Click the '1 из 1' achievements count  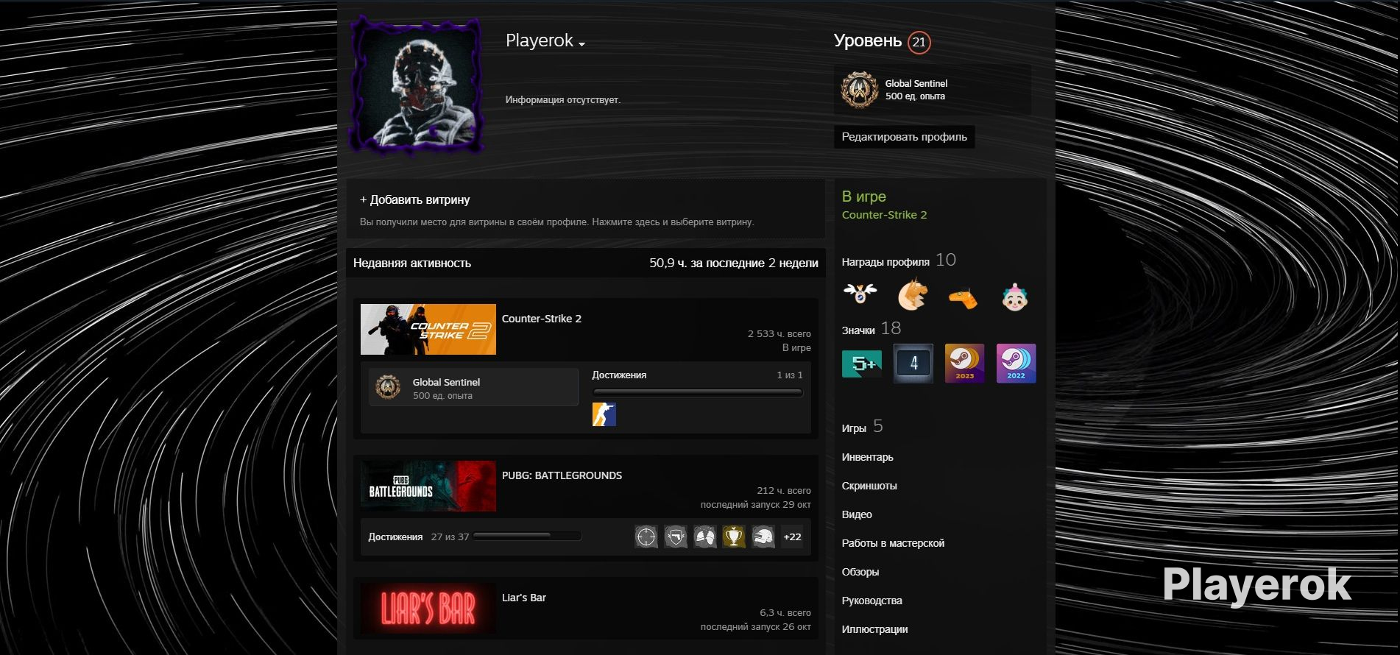[x=790, y=375]
